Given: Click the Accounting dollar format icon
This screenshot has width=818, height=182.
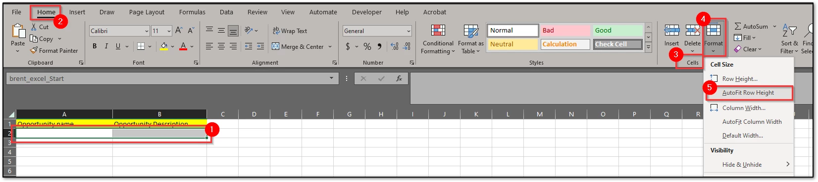Looking at the screenshot, I should [x=348, y=46].
